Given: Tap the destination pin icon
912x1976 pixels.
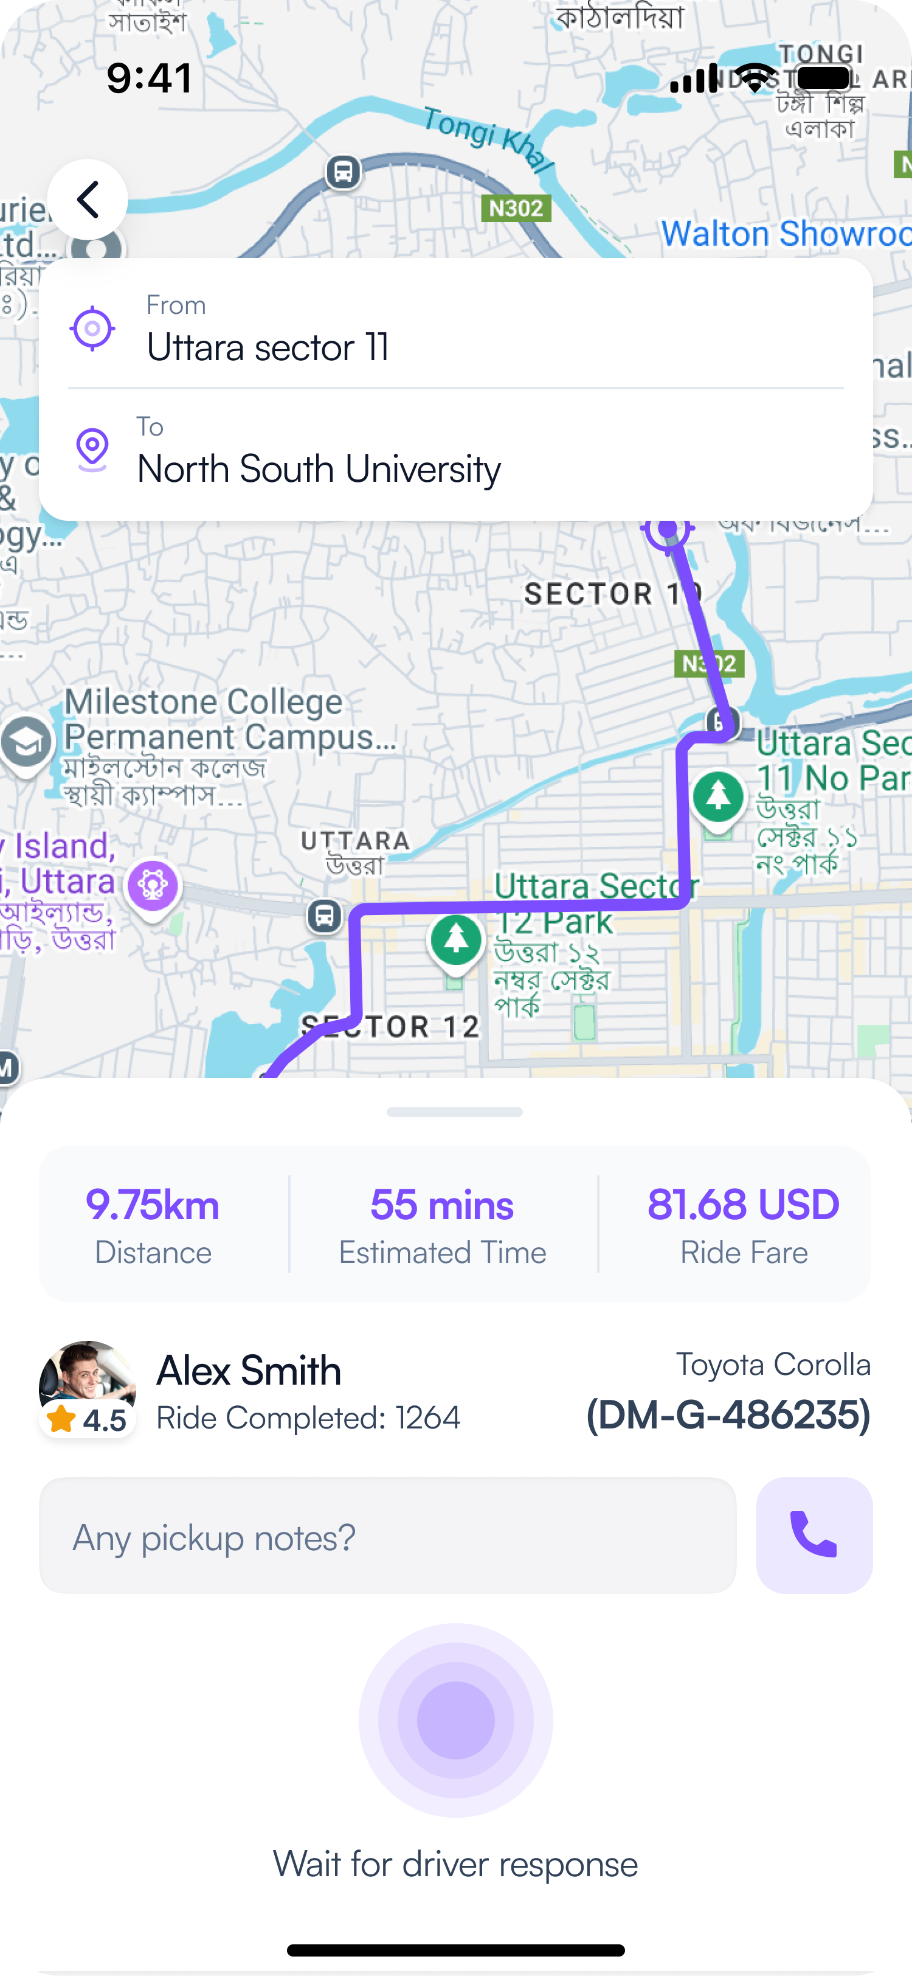Looking at the screenshot, I should pos(93,448).
